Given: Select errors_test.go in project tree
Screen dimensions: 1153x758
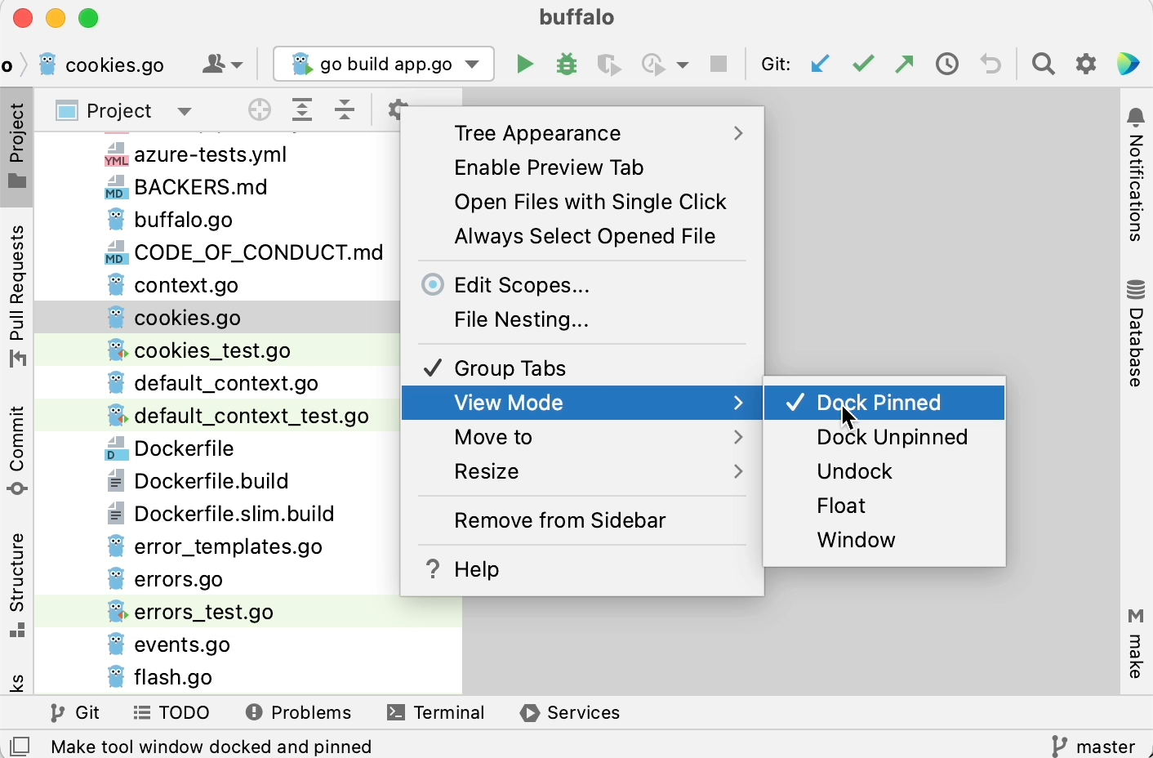Looking at the screenshot, I should pyautogui.click(x=203, y=612).
